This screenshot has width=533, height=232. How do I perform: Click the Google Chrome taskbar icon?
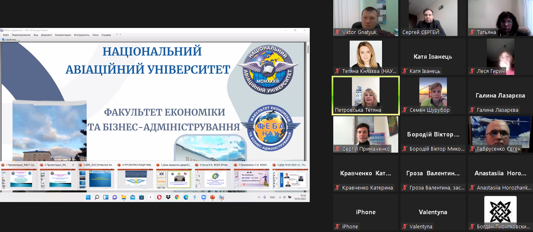coord(177,197)
